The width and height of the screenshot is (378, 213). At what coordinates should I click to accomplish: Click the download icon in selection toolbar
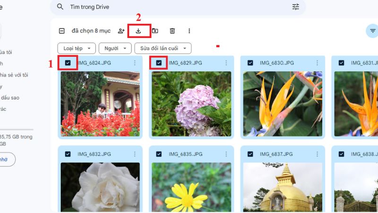click(138, 31)
